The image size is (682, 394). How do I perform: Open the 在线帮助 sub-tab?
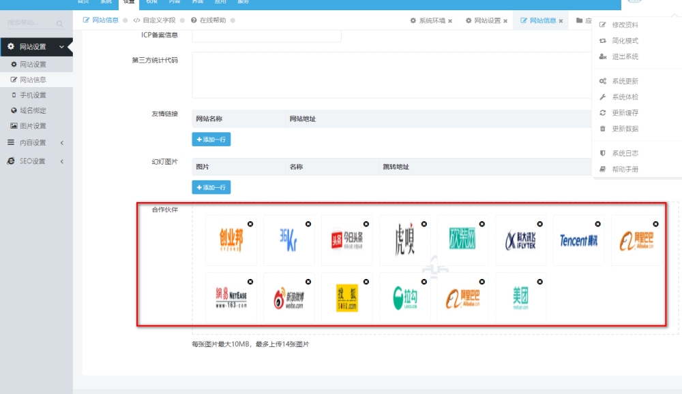[x=208, y=20]
